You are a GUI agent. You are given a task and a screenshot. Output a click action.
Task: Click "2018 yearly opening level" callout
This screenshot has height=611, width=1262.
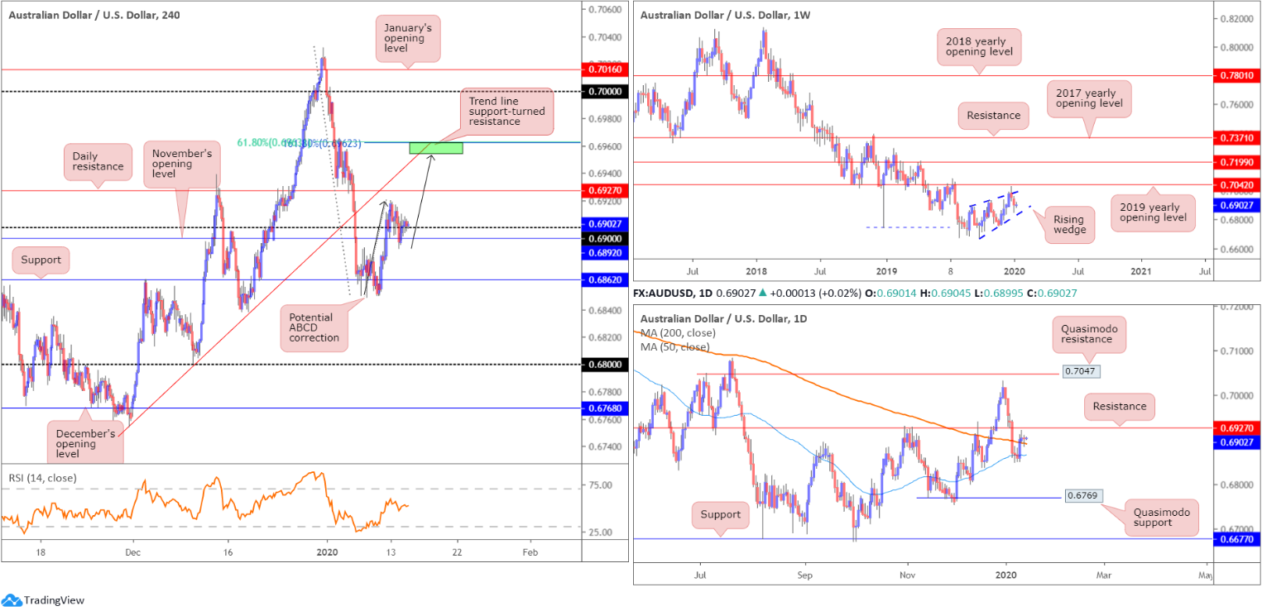[x=979, y=47]
